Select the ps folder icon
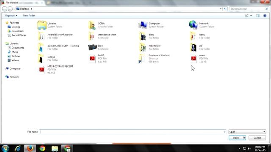This screenshot has height=152, width=271. point(193,47)
